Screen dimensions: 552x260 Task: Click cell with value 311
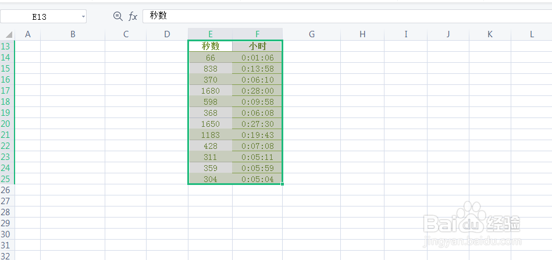coord(211,157)
